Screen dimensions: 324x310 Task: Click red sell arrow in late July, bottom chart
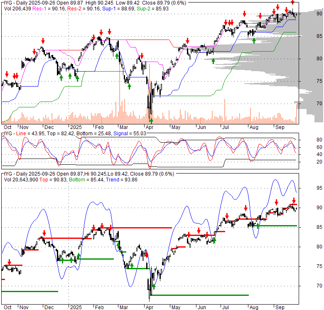245,208
